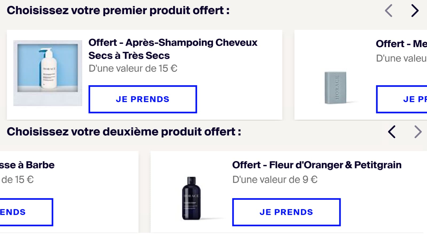Click JE PRENDS for Après-Shampoing
This screenshot has width=427, height=241.
pos(143,99)
